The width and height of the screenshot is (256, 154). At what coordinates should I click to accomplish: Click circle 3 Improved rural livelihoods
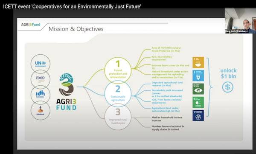coord(118,117)
